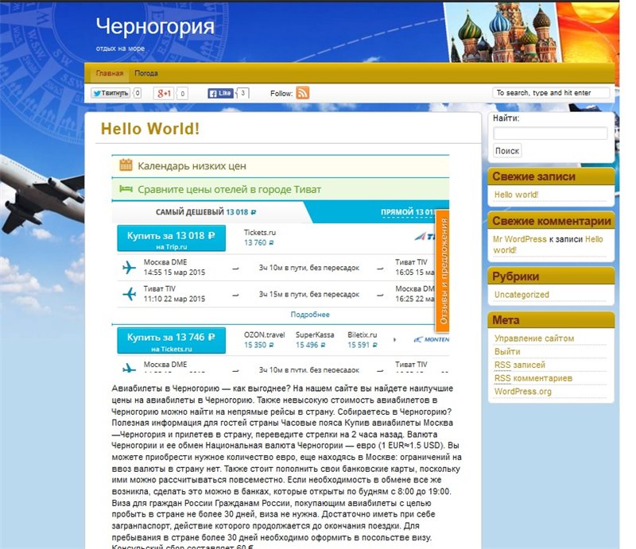Click the orange RSS feed icon

[x=303, y=93]
